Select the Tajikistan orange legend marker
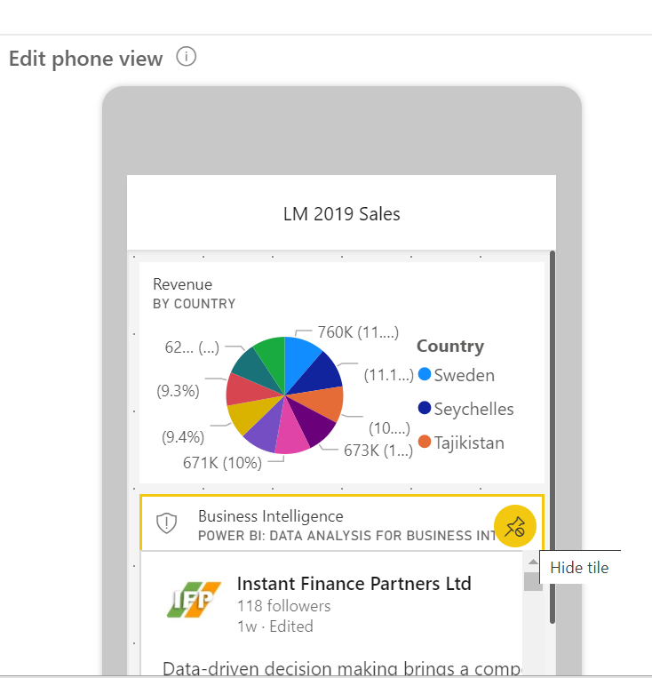 pos(425,443)
